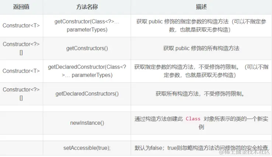Click Constructor<T> in the first data row
272x157 pixels.
[21, 25]
